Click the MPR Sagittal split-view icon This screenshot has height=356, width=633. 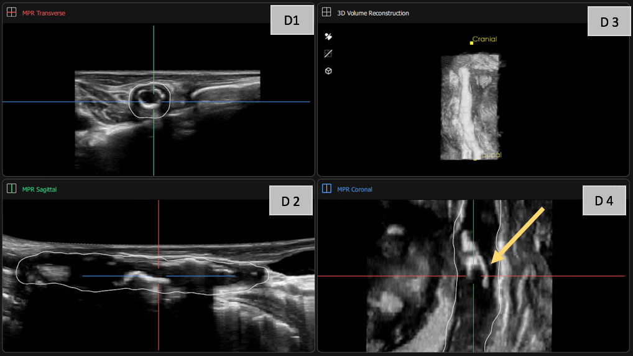pos(11,189)
